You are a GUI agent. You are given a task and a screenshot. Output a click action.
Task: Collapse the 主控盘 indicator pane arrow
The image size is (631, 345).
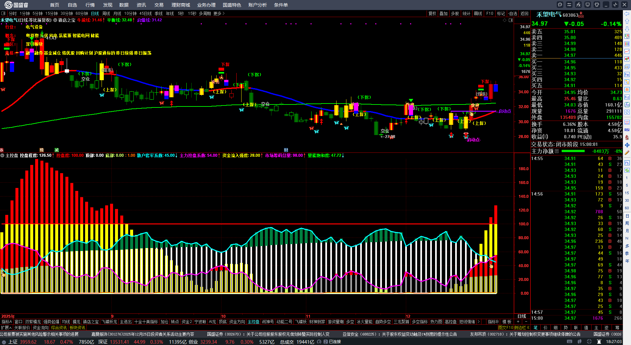click(2, 155)
